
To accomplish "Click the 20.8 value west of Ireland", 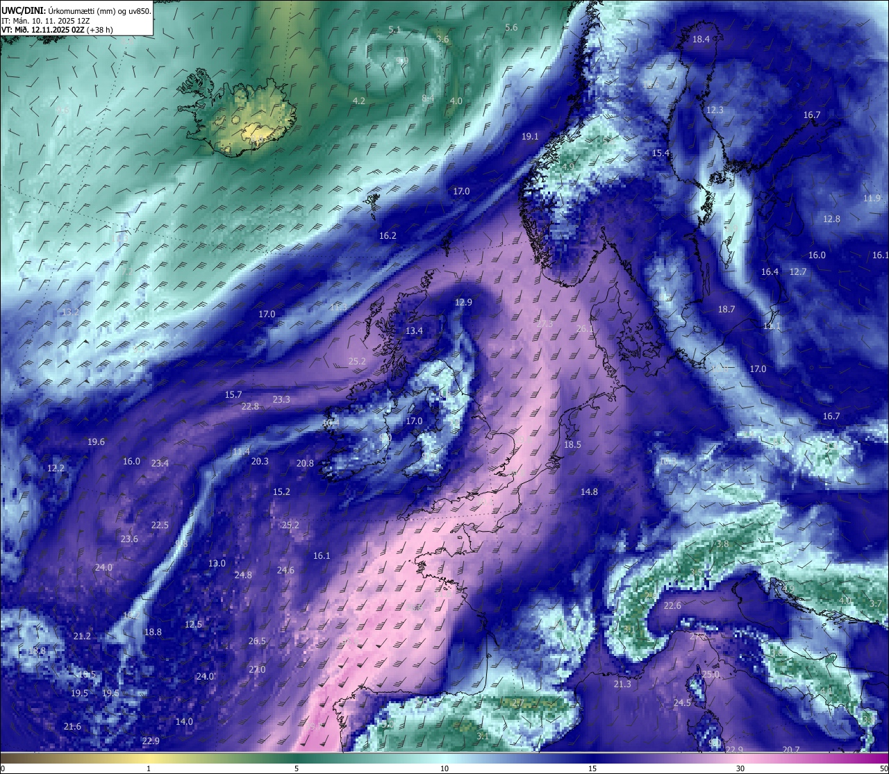I will point(305,464).
